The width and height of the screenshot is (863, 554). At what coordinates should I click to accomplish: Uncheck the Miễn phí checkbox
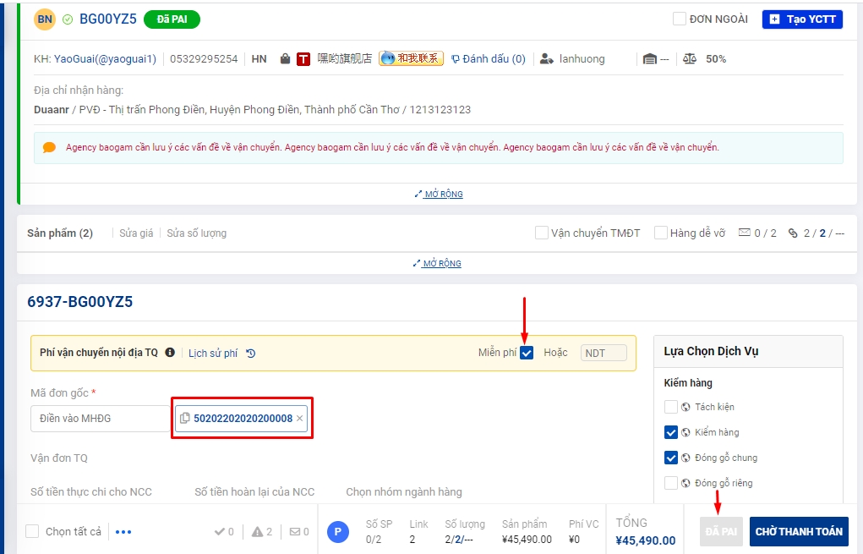click(527, 353)
